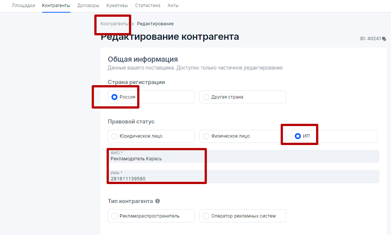391x235 pixels.
Task: Click the breadcrumb chevron separator arrow
Action: (x=133, y=24)
